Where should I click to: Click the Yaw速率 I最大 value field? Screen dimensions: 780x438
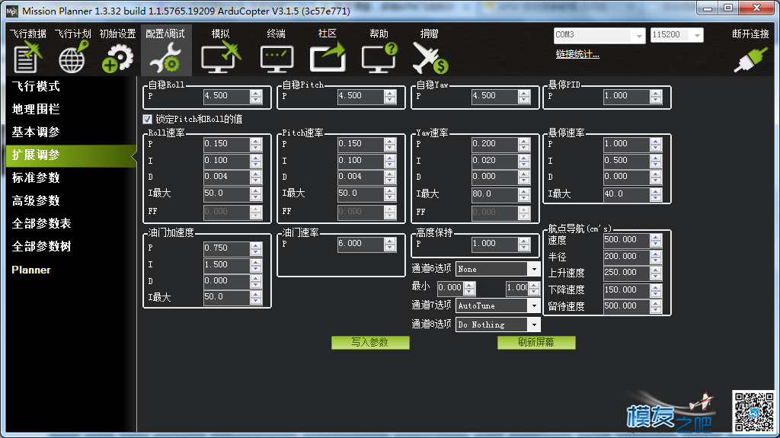click(x=500, y=194)
